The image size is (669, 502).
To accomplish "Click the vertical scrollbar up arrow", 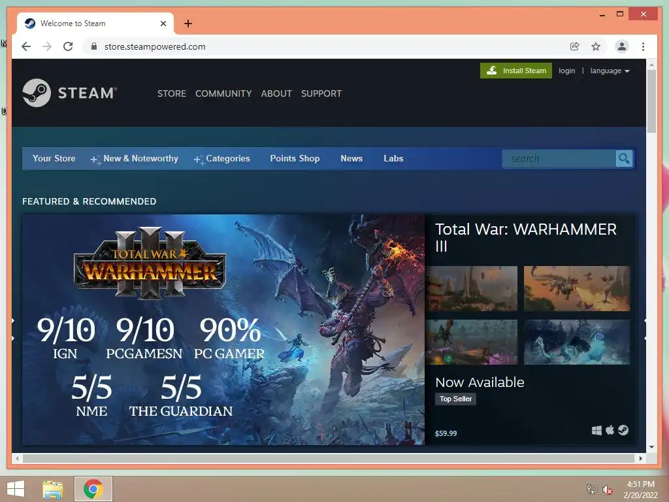I will pos(651,65).
